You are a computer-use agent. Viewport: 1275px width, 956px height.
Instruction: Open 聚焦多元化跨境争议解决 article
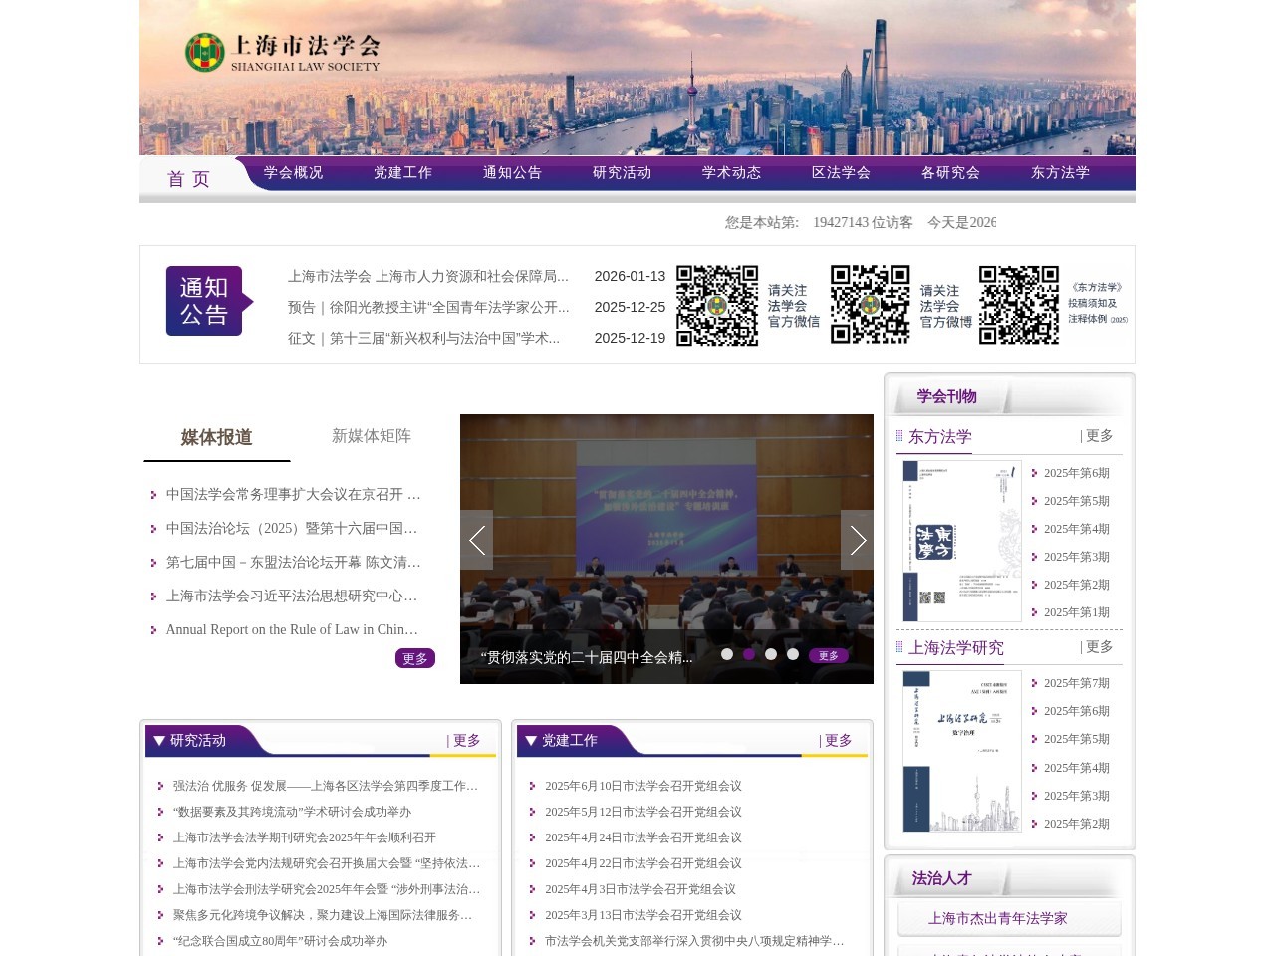323,915
